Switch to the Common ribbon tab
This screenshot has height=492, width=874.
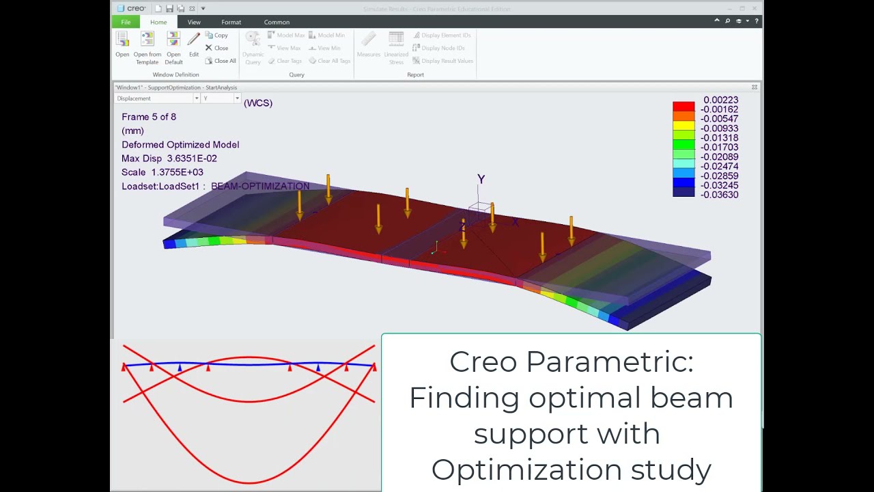(277, 22)
